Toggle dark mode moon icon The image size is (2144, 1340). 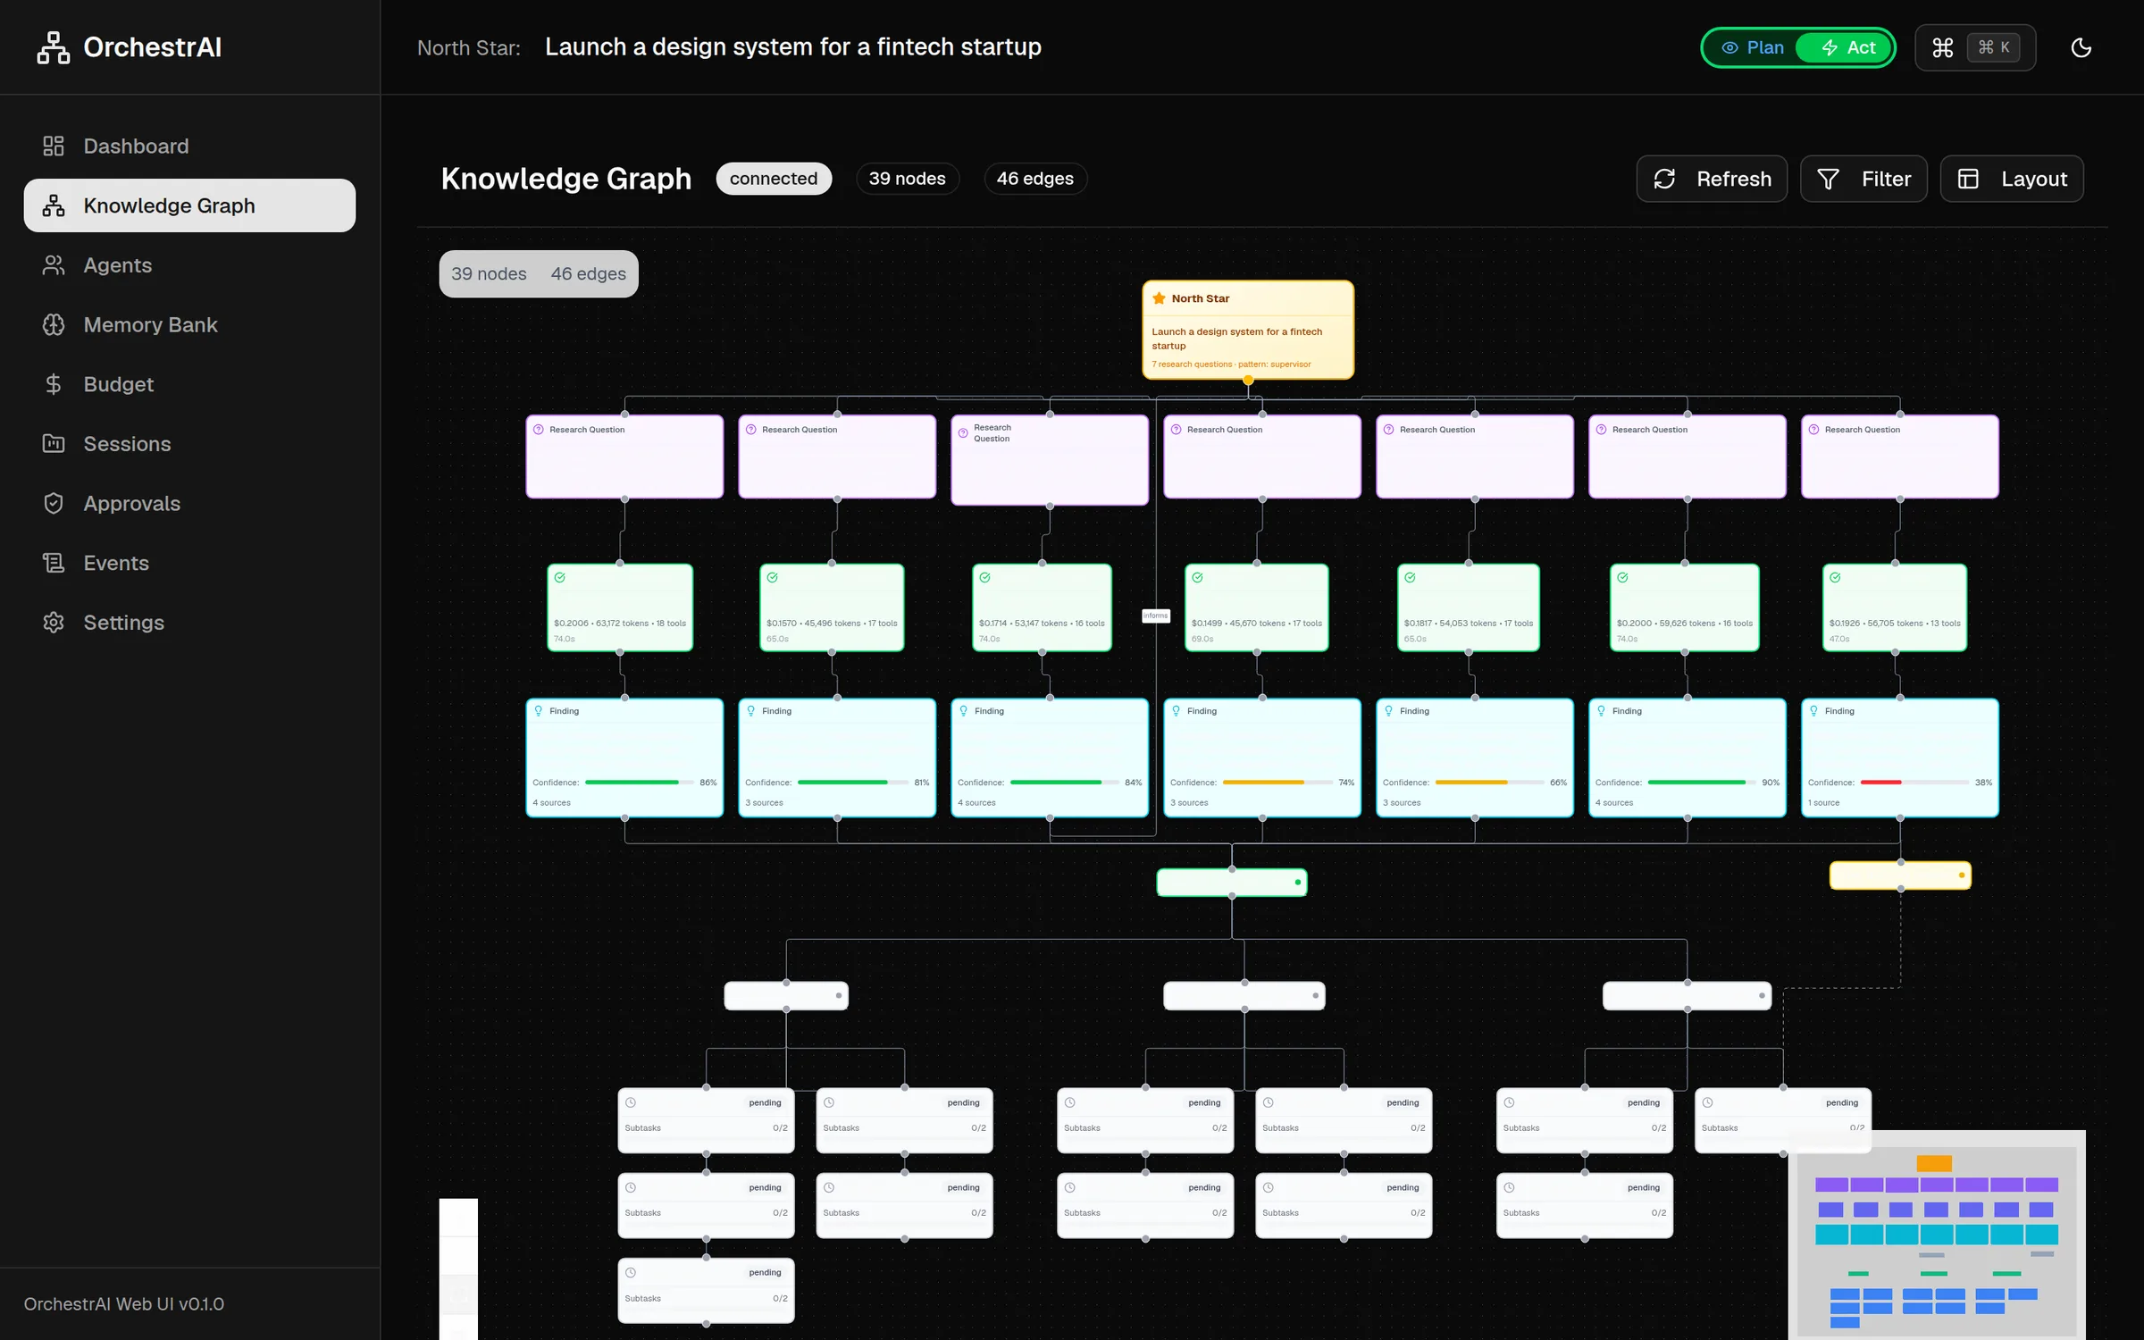2081,47
